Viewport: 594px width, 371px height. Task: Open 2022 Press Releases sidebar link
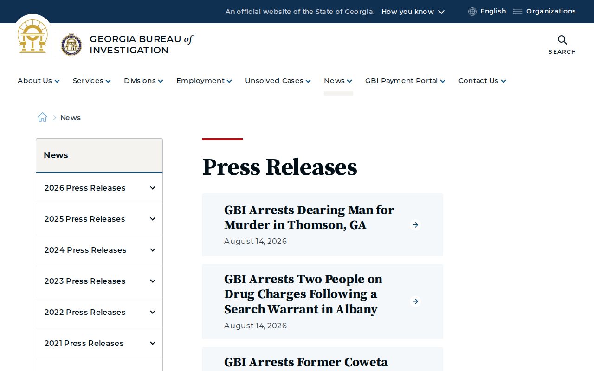[x=85, y=312]
